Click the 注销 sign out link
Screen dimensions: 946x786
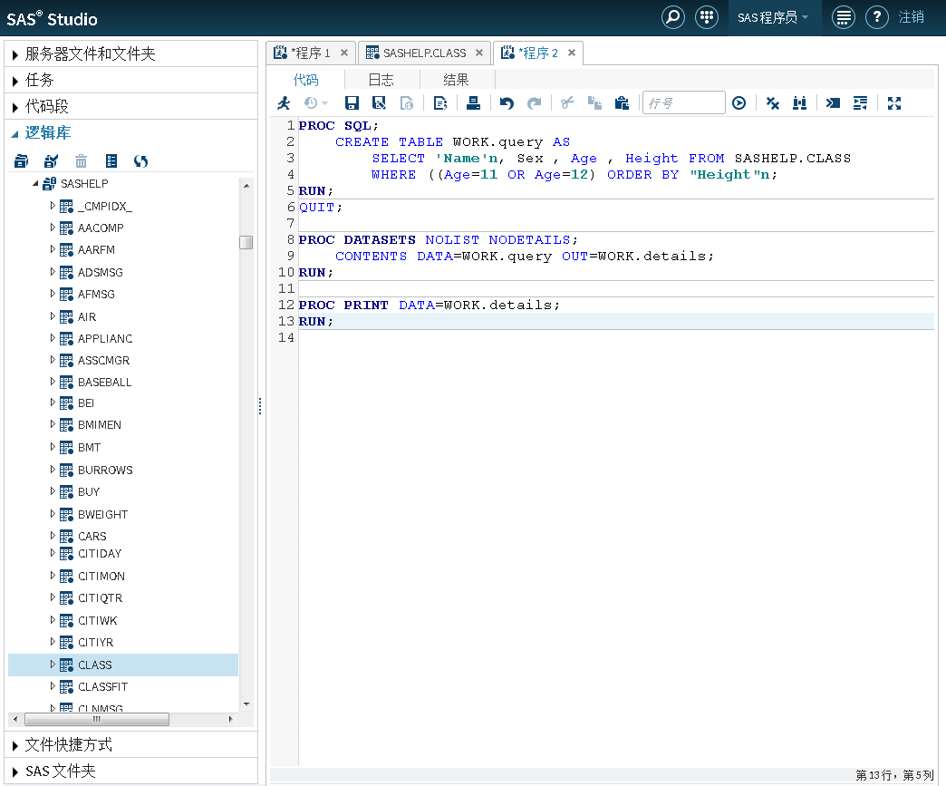click(x=912, y=17)
